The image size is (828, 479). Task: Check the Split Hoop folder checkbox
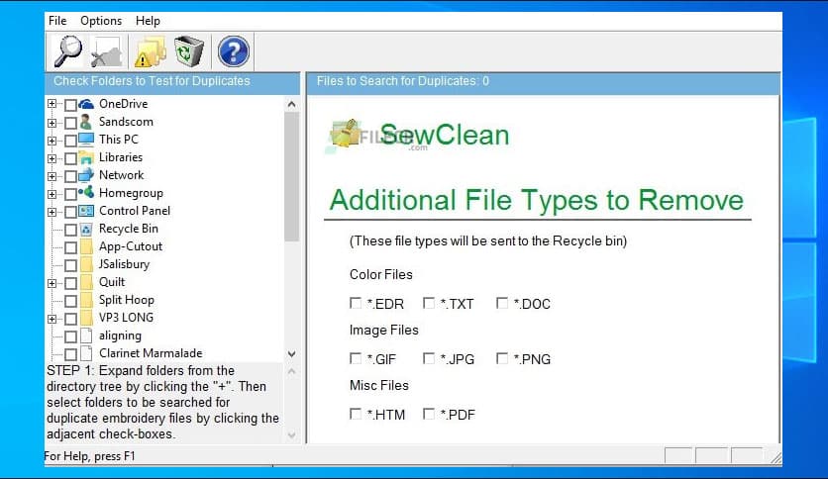coord(70,301)
